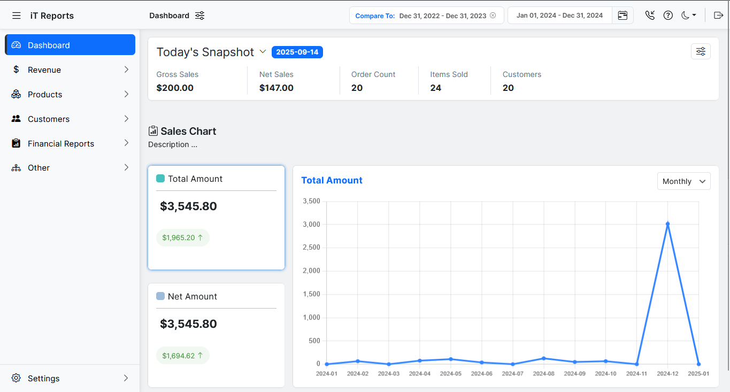This screenshot has width=730, height=392.
Task: Click the hamburger menu icon
Action: point(17,16)
